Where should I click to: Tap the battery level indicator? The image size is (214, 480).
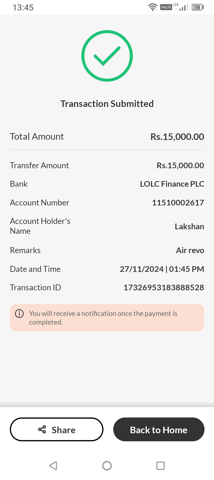point(197,7)
